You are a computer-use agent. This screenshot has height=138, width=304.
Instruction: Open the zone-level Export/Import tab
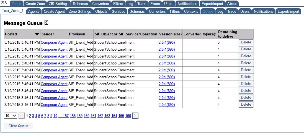coord(288,11)
